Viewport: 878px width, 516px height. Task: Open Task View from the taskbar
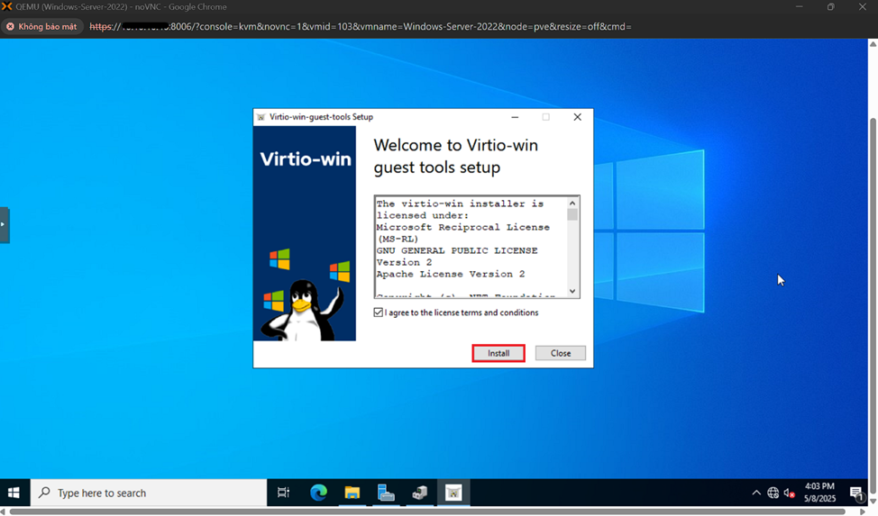pyautogui.click(x=283, y=493)
